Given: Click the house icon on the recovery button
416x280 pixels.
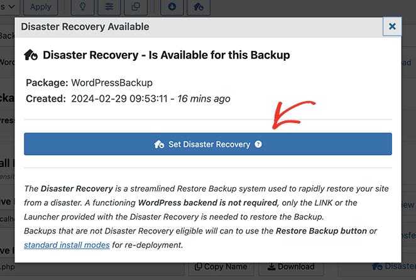Looking at the screenshot, I should pyautogui.click(x=160, y=144).
